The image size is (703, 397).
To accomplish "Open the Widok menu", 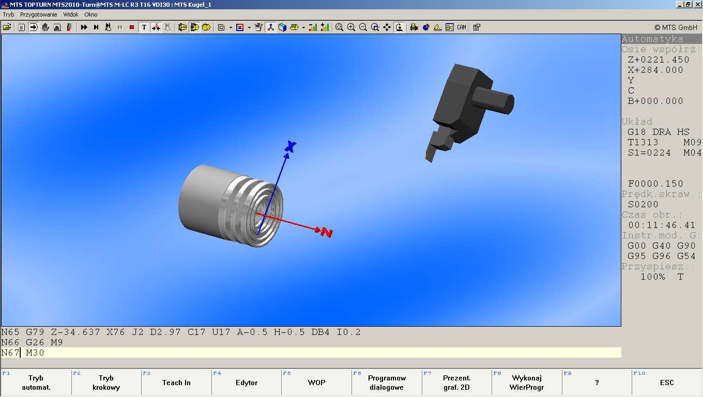I will (71, 14).
